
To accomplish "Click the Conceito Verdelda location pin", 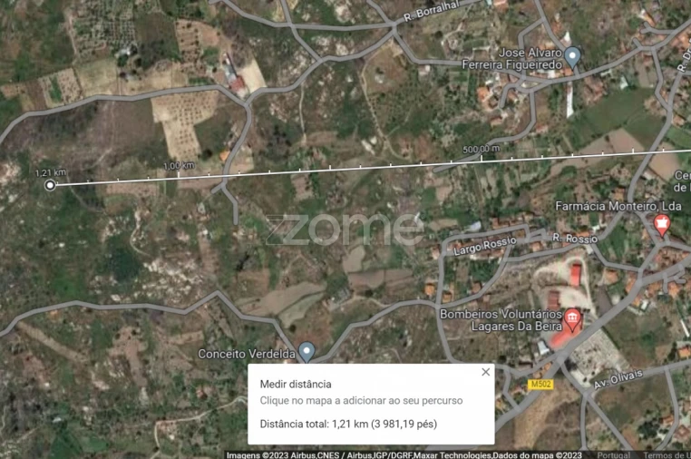I will [x=307, y=352].
